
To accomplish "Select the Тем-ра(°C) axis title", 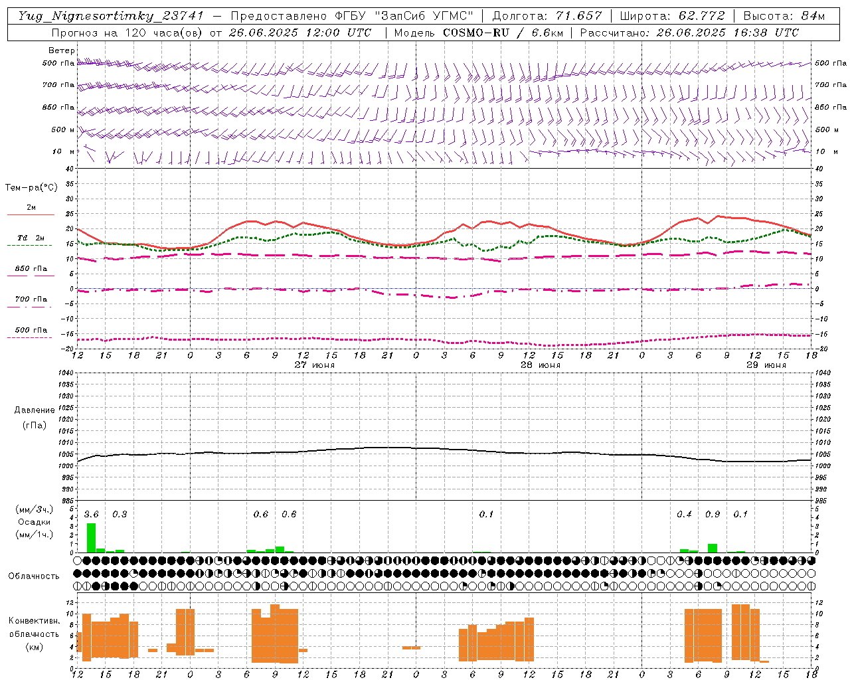I will 31,188.
